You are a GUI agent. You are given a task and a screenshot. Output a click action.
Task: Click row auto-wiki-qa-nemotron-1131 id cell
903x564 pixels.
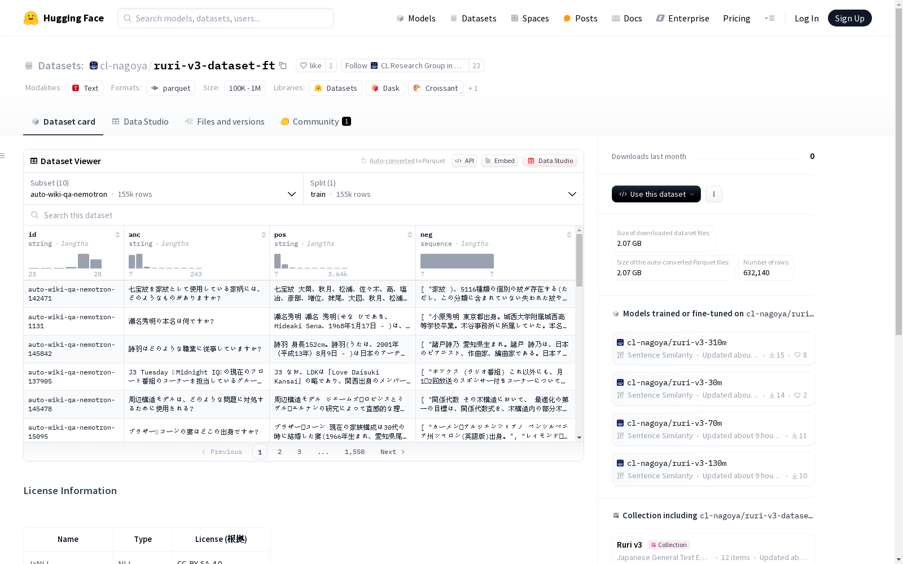click(73, 321)
